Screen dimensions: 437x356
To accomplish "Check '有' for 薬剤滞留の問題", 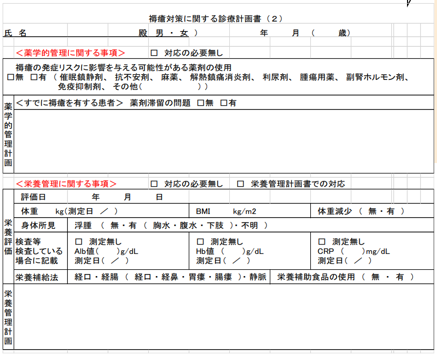I will click(223, 103).
